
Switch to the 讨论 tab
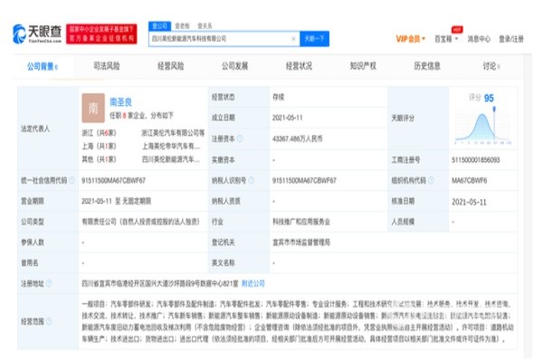(491, 66)
